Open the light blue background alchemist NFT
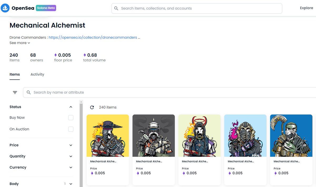Viewport: 316px width, 187px height. coord(245,135)
